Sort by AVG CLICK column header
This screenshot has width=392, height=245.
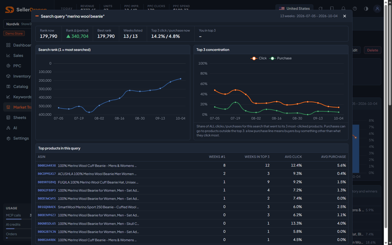[293, 157]
